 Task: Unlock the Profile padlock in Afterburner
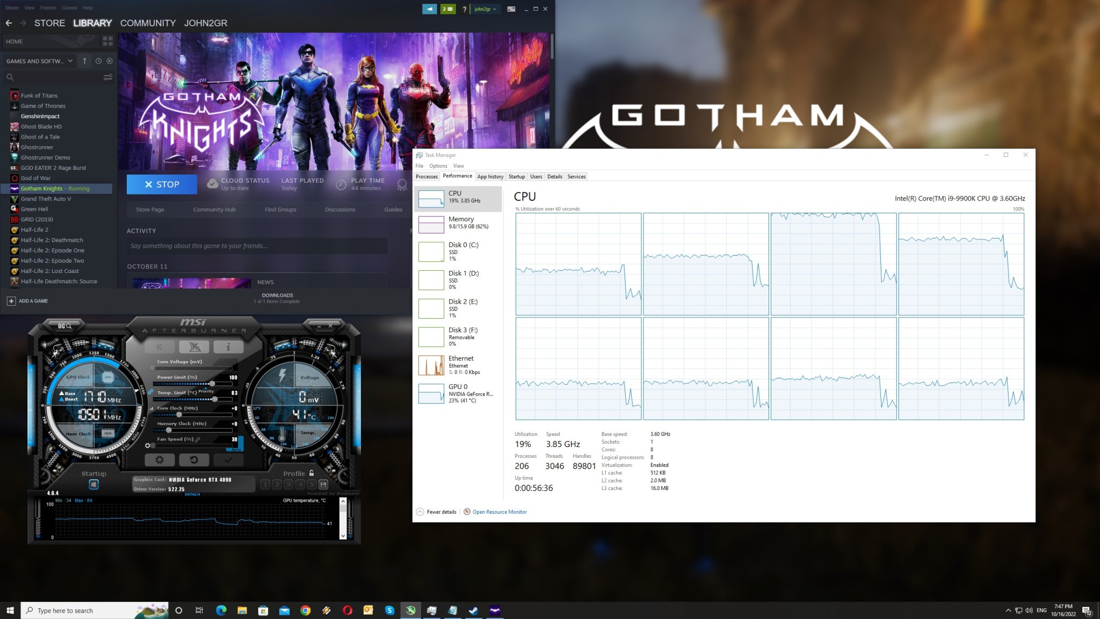coord(312,474)
